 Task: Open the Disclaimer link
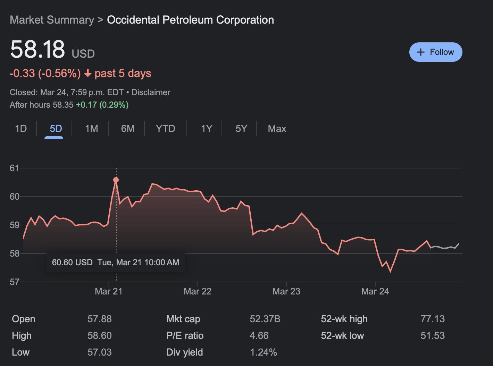(x=151, y=92)
